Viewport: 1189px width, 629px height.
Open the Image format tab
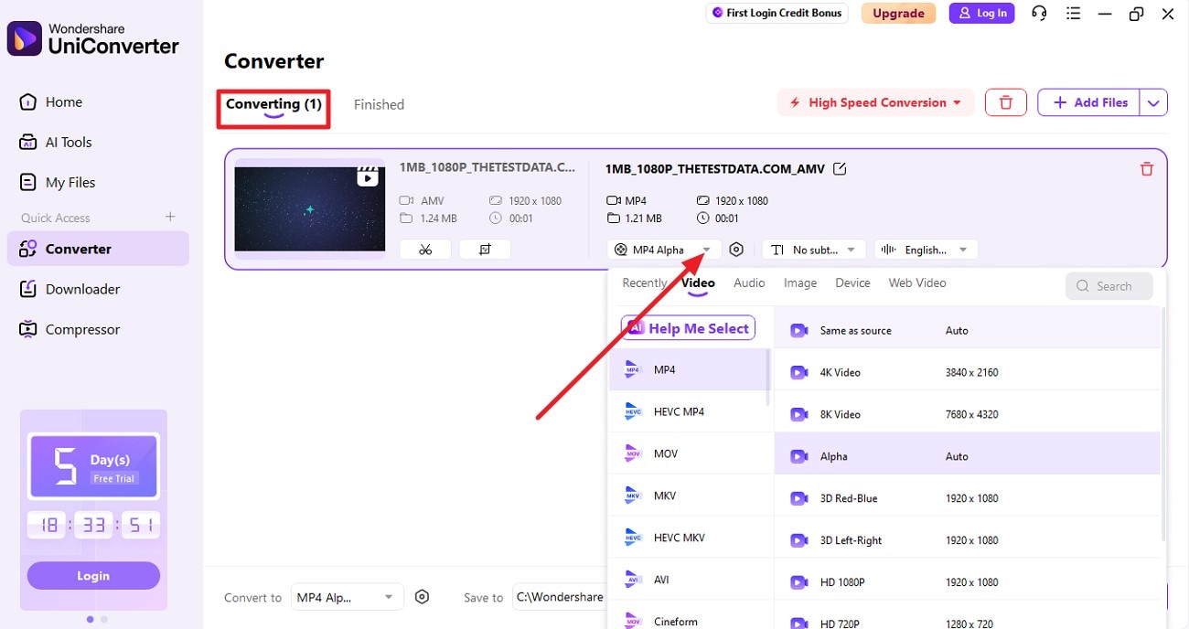[x=800, y=283]
